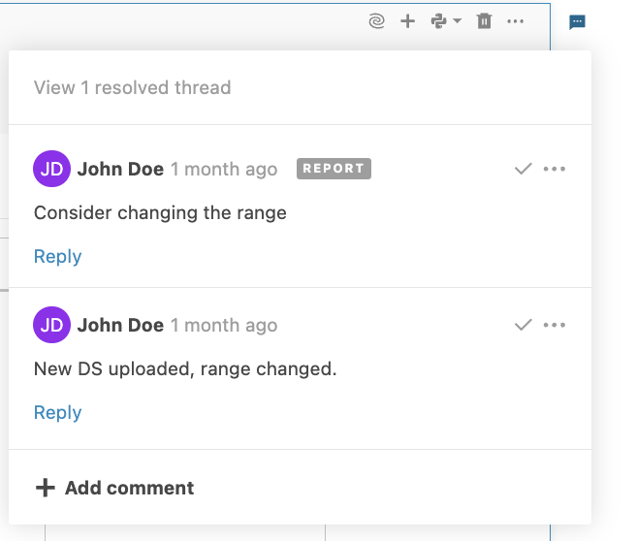The width and height of the screenshot is (636, 541).
Task: Expand the dropdown arrow beside the Python icon
Action: click(x=457, y=20)
